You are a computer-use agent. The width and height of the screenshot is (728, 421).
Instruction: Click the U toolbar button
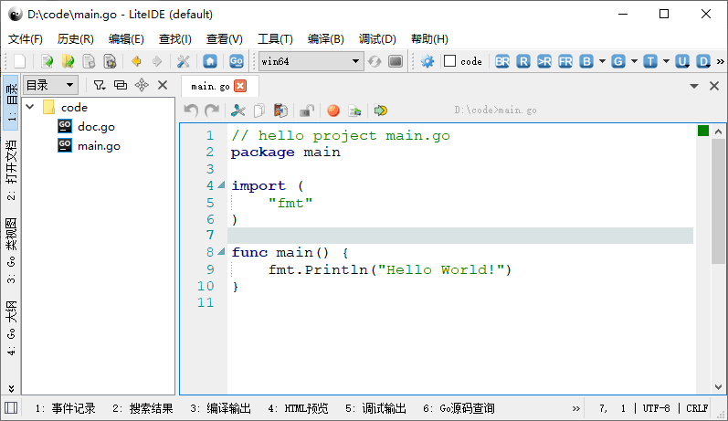coord(682,61)
